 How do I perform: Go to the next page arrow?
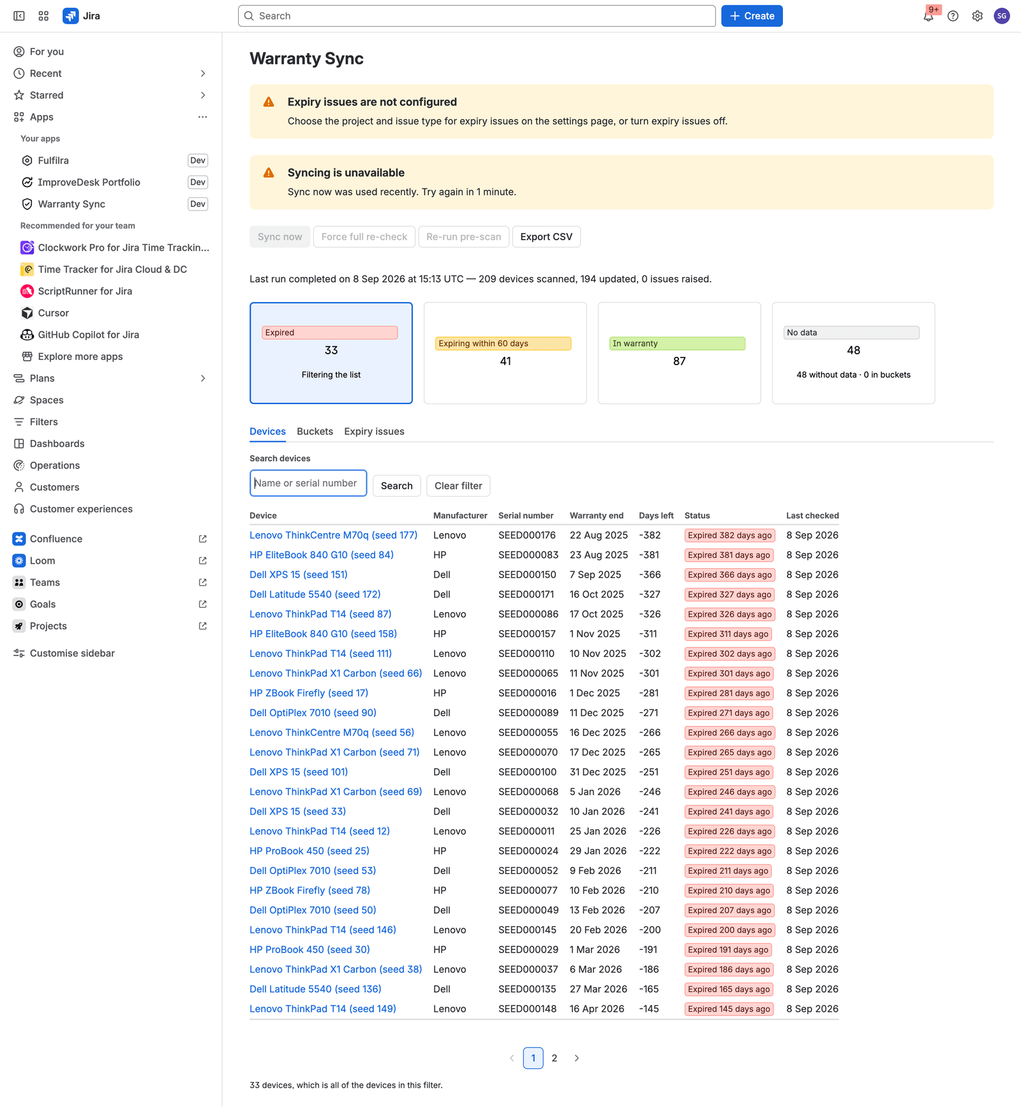pyautogui.click(x=577, y=1058)
